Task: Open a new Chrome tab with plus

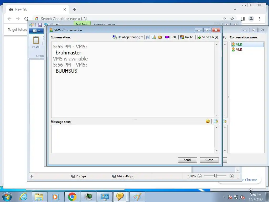Action: (x=74, y=9)
